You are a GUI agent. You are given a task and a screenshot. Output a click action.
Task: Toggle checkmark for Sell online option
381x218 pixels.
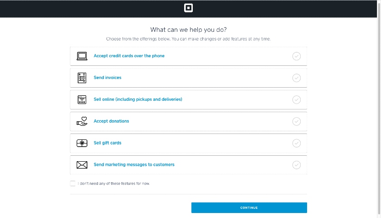[x=297, y=100]
